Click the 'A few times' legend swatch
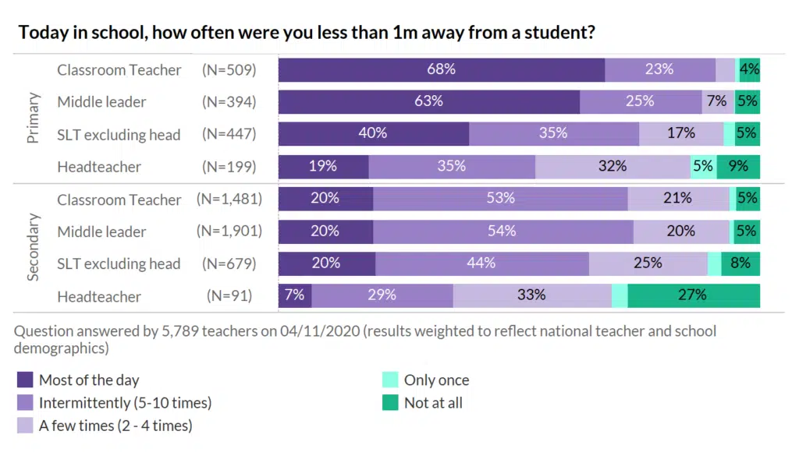The width and height of the screenshot is (799, 456). tap(25, 426)
